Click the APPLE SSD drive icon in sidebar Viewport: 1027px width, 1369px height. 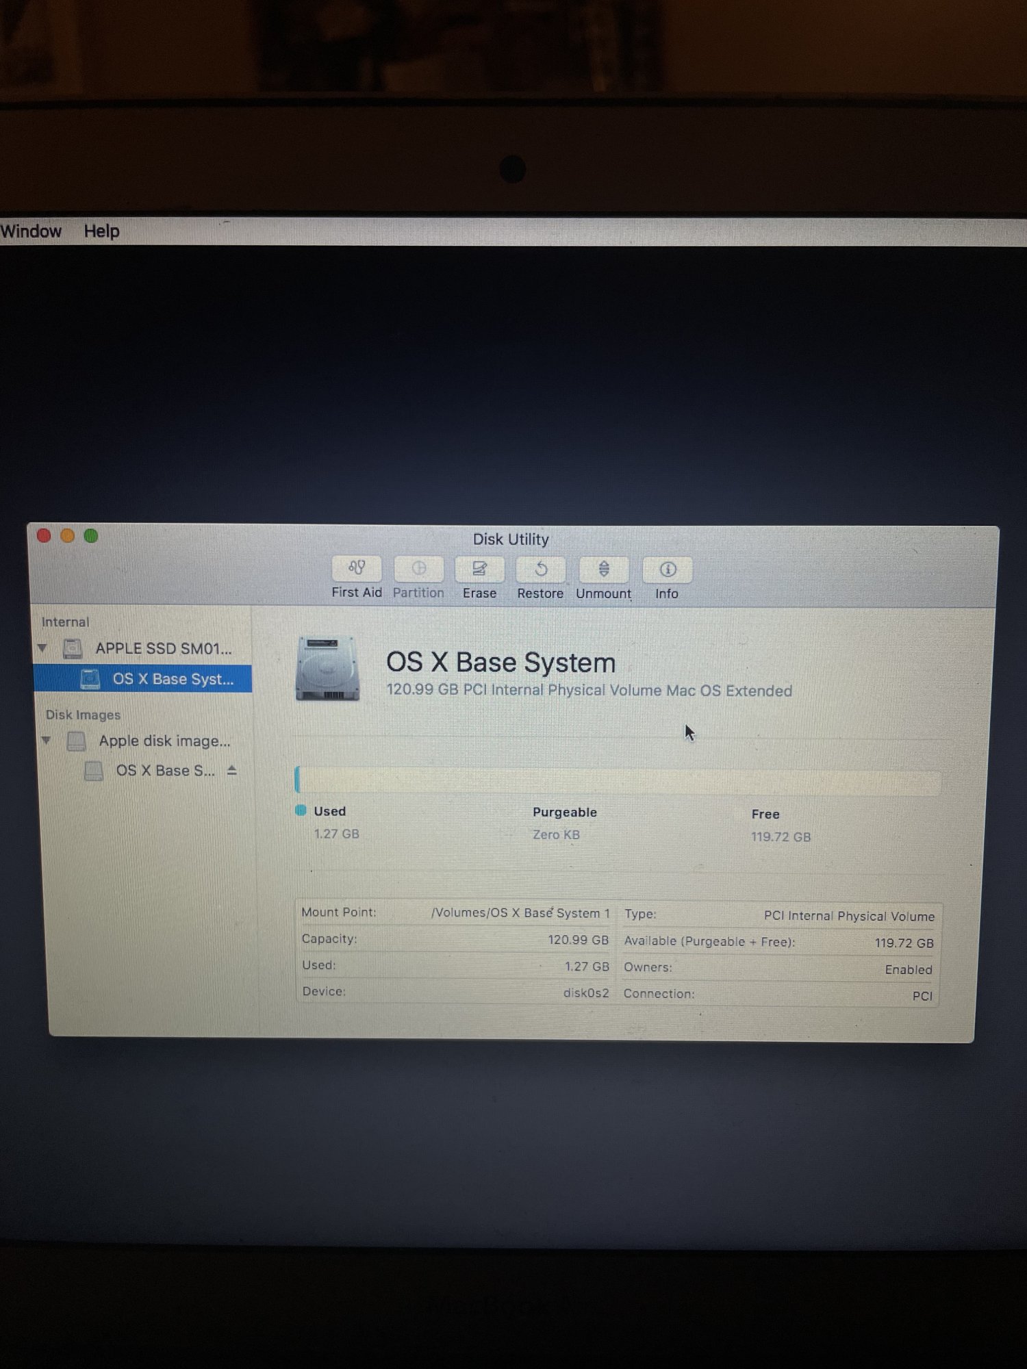[x=73, y=648]
